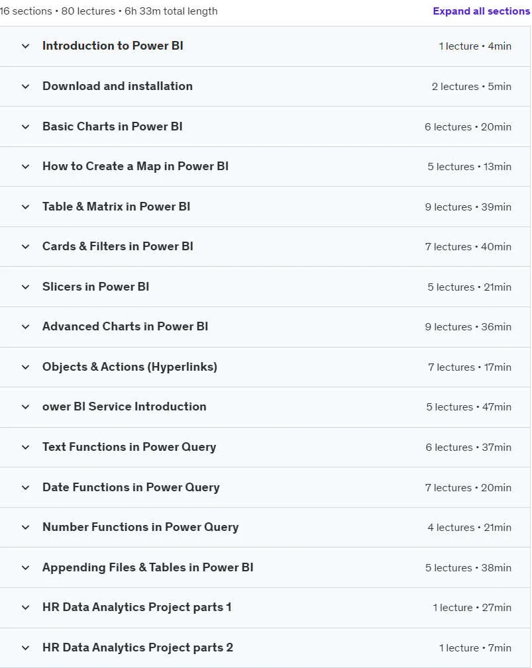
Task: Click chevron icon for Cards & Filters section
Action: click(26, 247)
